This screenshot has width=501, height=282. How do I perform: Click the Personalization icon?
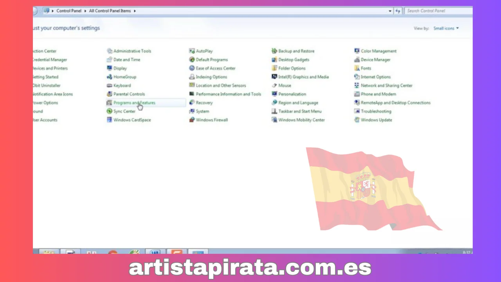pyautogui.click(x=274, y=94)
